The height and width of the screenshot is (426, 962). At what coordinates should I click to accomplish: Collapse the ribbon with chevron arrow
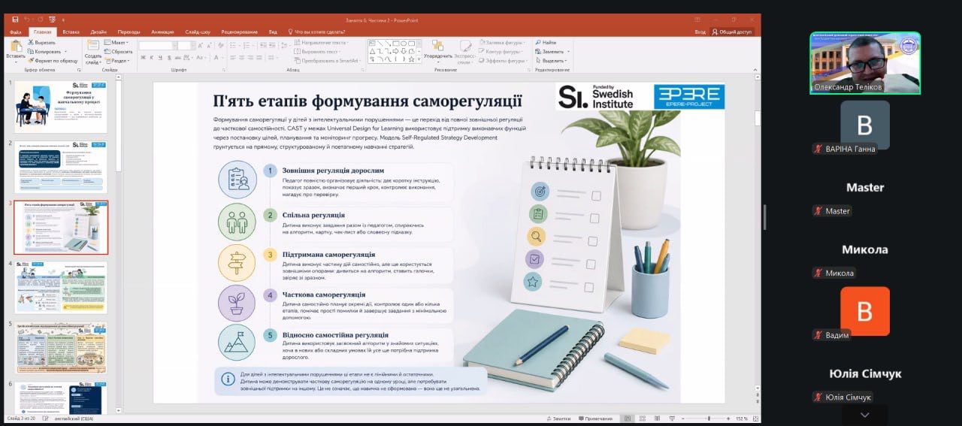755,70
